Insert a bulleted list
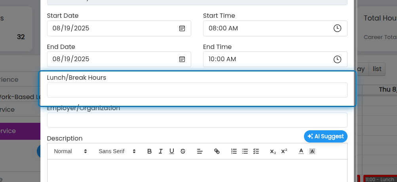Viewport: 397px width, 182px height. coord(245,151)
